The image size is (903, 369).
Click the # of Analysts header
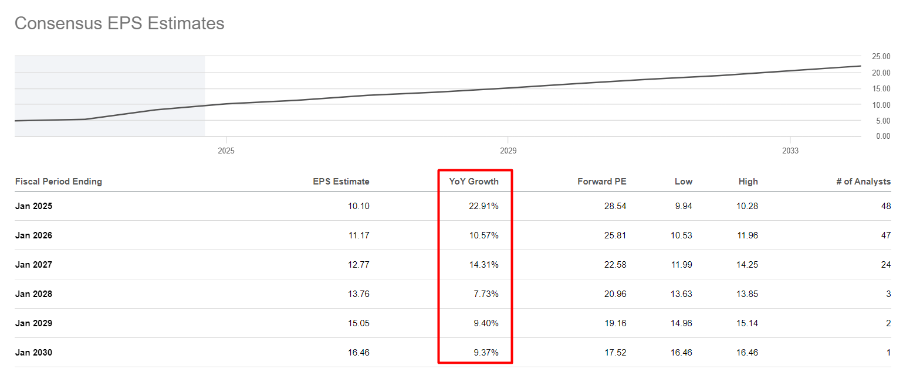pos(863,182)
